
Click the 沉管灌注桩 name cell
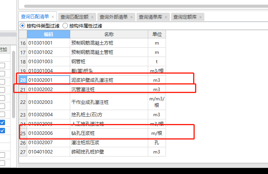(109, 89)
